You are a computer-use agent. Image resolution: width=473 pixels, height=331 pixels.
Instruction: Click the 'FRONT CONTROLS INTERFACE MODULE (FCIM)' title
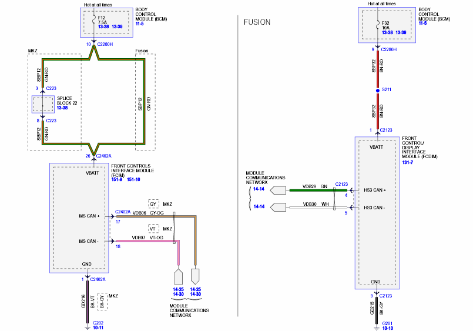[x=132, y=170]
